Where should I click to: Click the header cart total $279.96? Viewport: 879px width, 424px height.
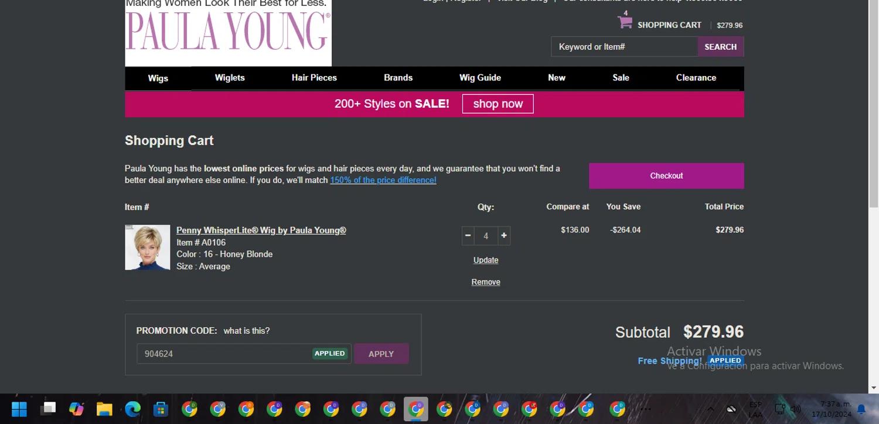point(730,25)
